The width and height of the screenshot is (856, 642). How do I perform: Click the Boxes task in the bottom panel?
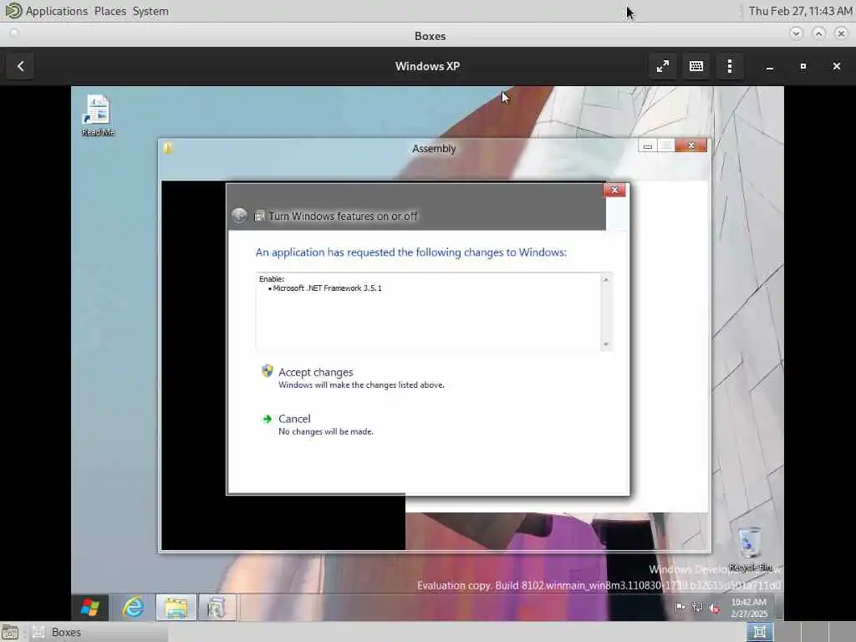pyautogui.click(x=99, y=632)
